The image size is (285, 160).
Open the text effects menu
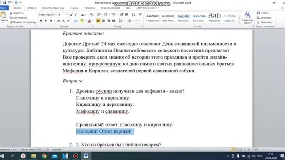[x=76, y=21]
